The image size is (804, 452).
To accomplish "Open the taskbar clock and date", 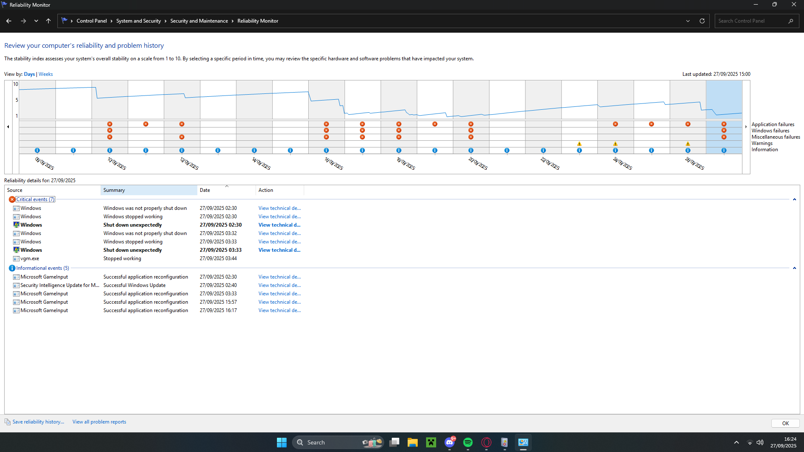I will click(783, 442).
